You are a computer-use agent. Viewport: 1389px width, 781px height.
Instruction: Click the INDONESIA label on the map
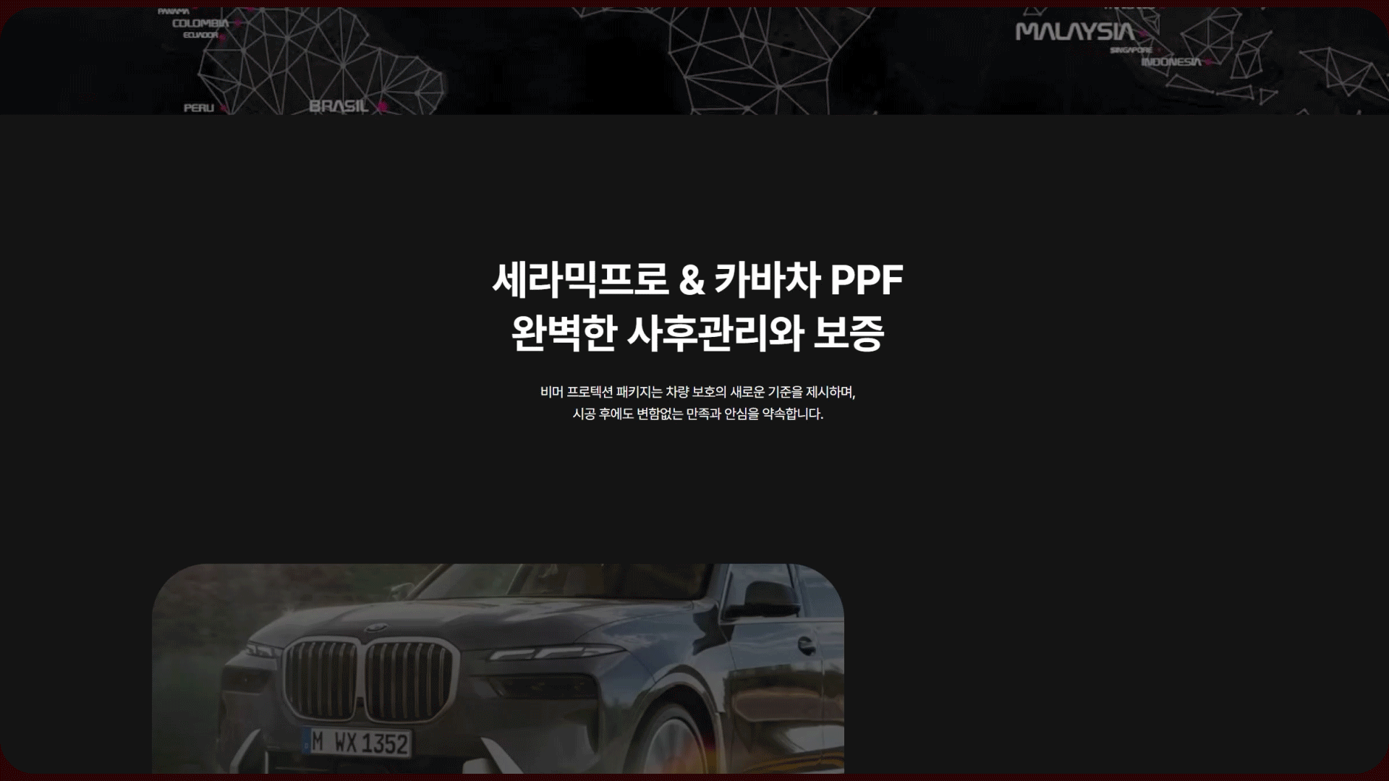coord(1171,62)
